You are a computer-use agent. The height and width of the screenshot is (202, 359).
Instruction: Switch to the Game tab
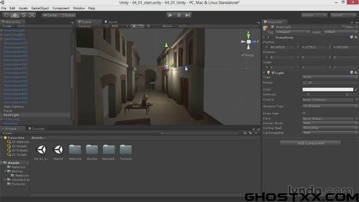coord(111,22)
